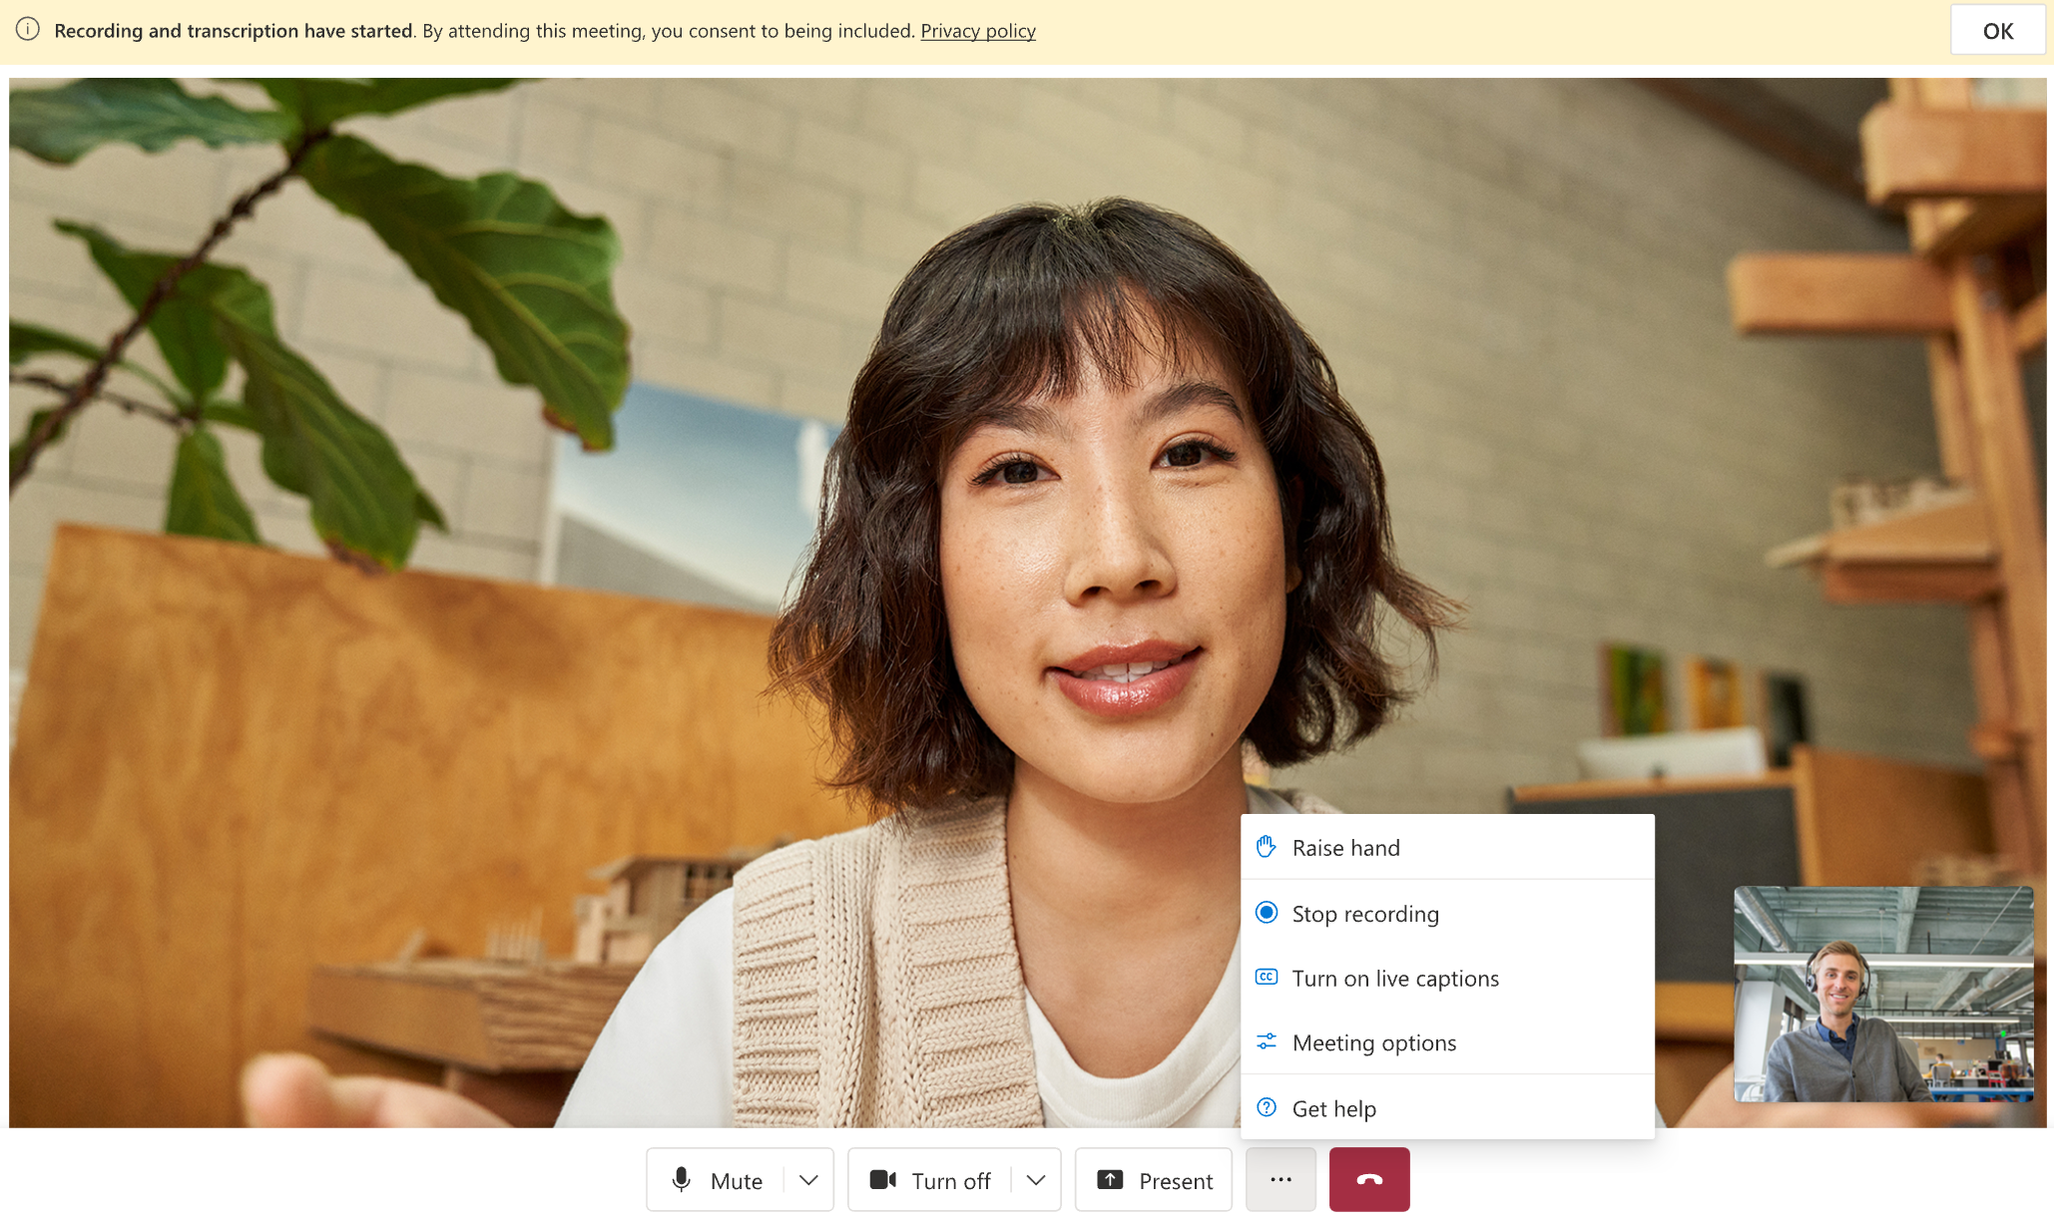Click Privacy policy link
The height and width of the screenshot is (1224, 2056).
(978, 28)
